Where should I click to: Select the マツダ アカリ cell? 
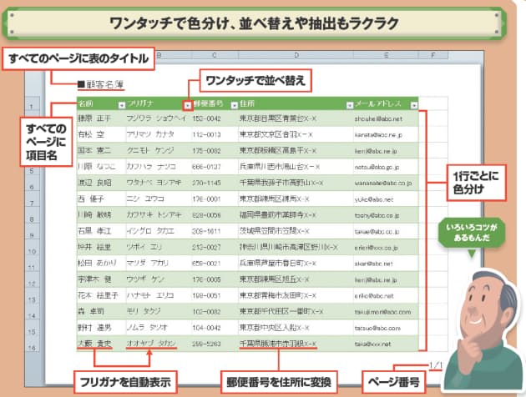point(159,263)
